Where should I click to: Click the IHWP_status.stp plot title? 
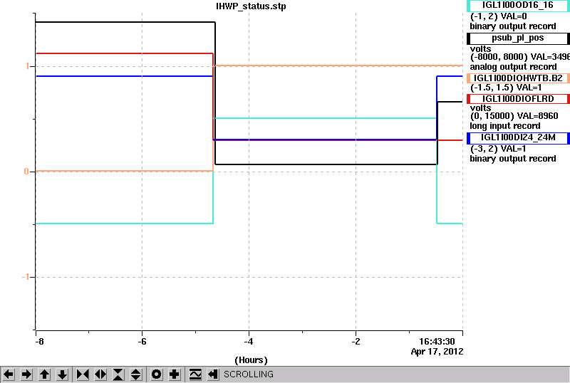[x=251, y=6]
